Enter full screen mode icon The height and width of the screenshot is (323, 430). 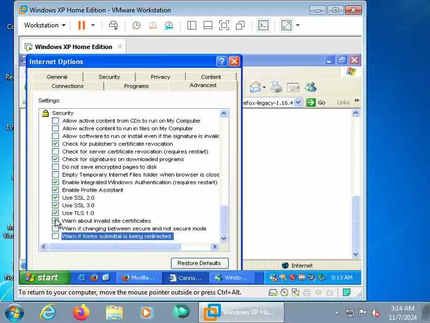point(224,25)
